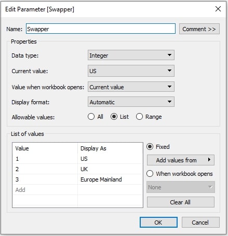Select the Europe Mainland display entry

(101, 179)
